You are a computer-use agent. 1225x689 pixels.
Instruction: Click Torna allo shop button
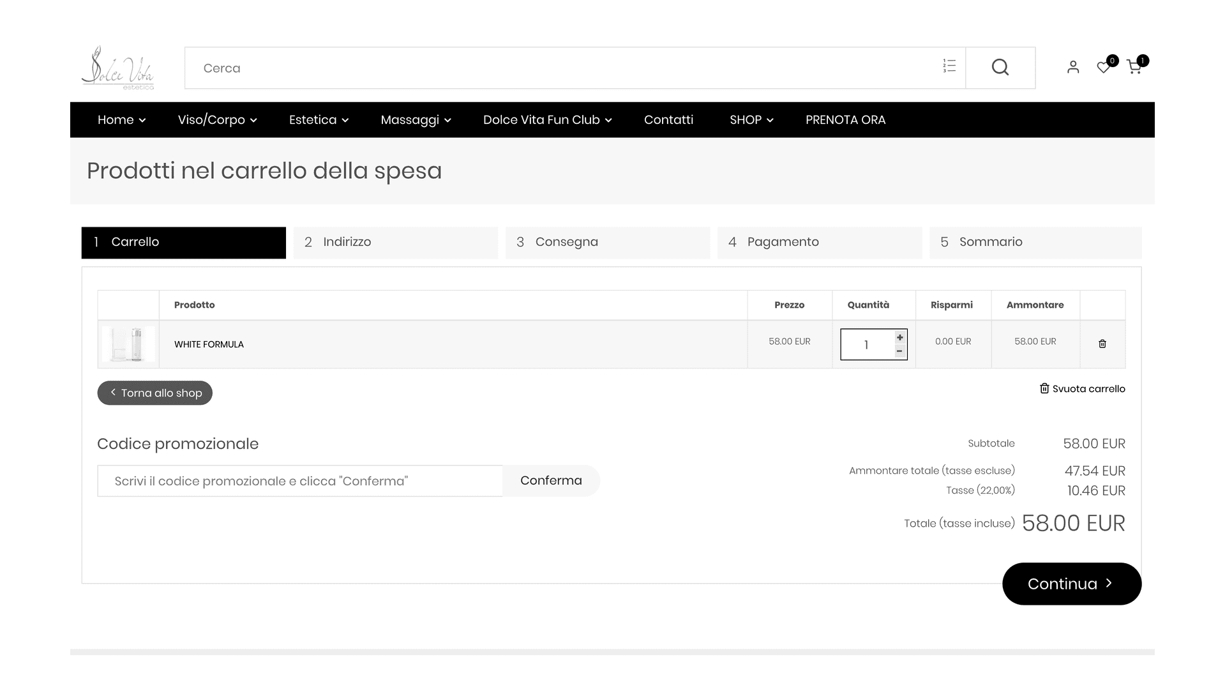click(x=155, y=393)
